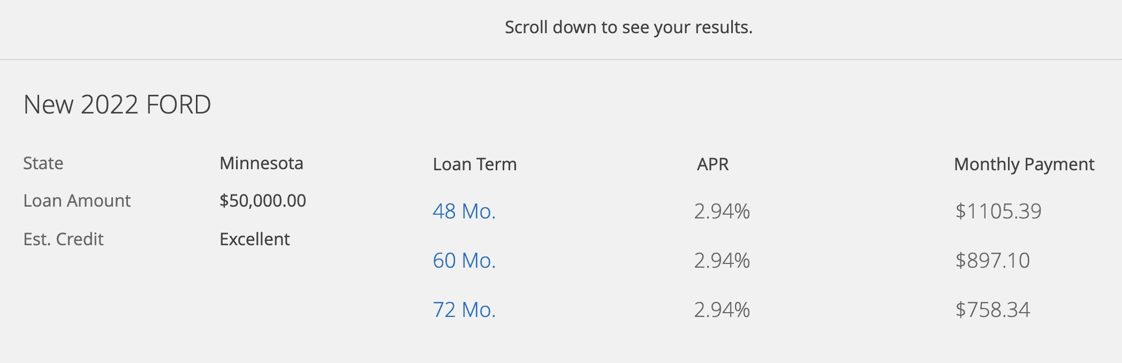Click the "Scroll down to see your results" text
The height and width of the screenshot is (363, 1122).
click(628, 27)
